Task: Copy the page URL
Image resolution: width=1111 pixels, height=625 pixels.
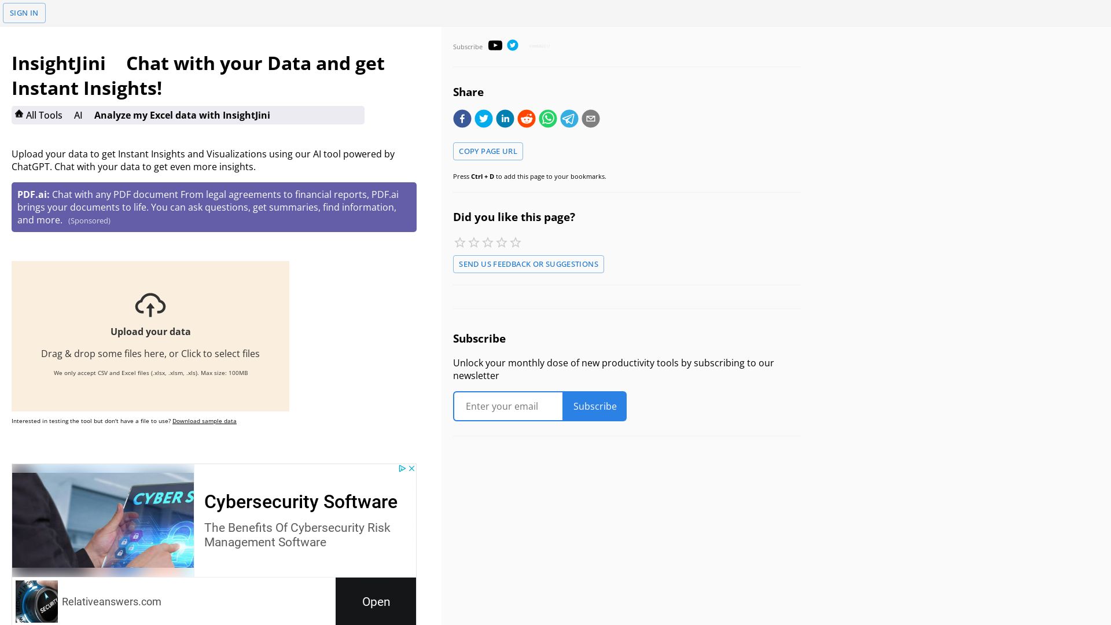Action: pyautogui.click(x=488, y=151)
